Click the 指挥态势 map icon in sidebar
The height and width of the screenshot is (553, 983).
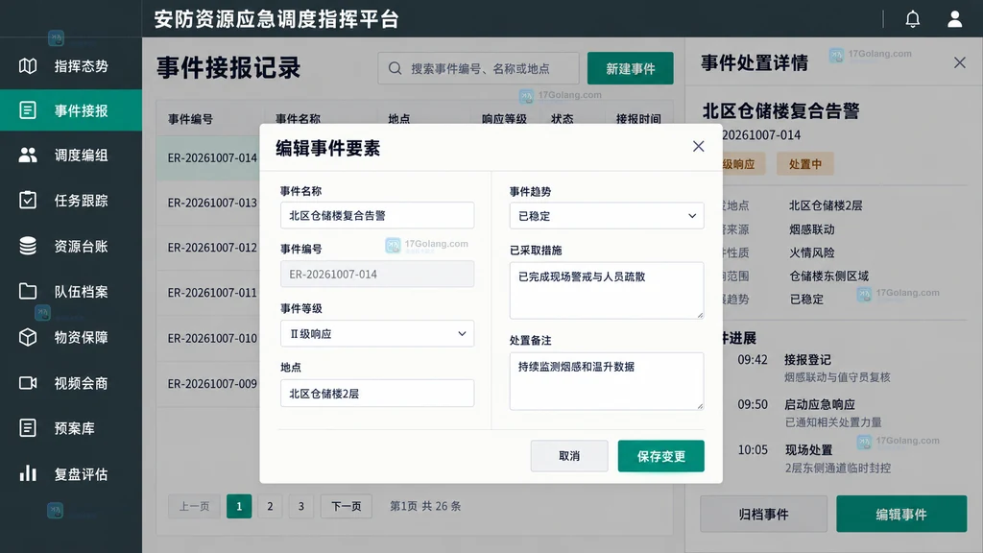click(x=28, y=66)
